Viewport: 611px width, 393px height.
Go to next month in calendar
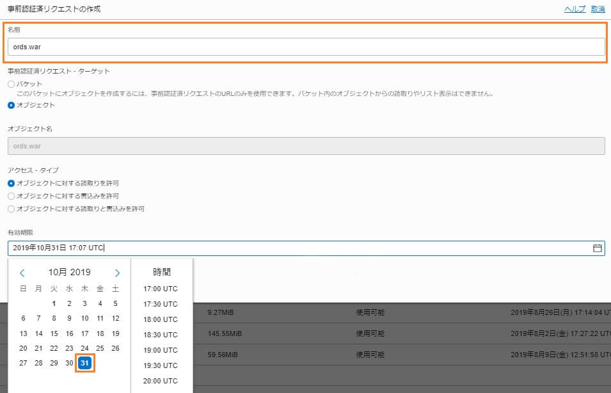117,273
